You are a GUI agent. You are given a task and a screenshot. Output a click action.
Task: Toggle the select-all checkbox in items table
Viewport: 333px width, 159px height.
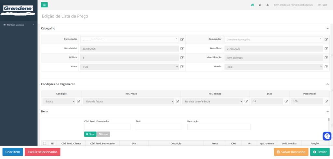coord(45,143)
